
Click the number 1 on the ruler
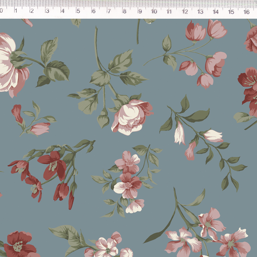tap(16, 12)
